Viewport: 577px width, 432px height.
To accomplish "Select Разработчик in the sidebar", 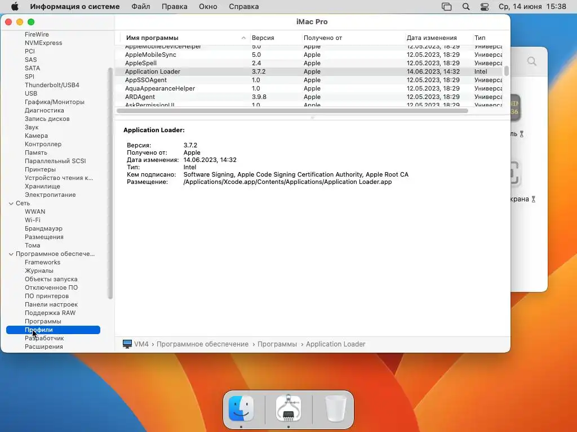I will [44, 338].
